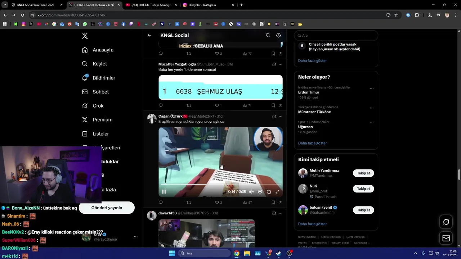Open Keşfet explore page
The image size is (461, 259).
94,64
